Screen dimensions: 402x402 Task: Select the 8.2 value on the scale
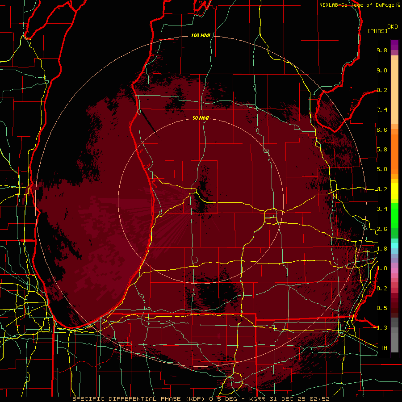(382, 90)
